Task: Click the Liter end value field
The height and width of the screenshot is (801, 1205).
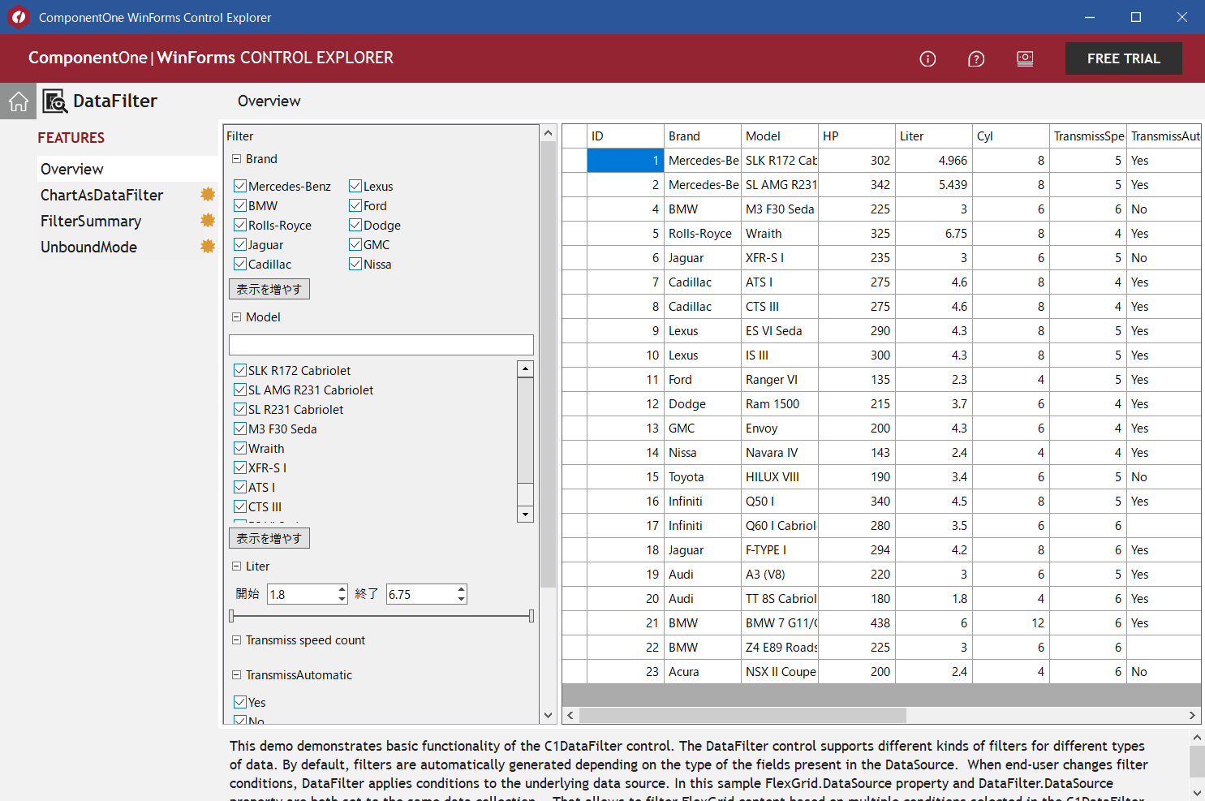Action: (x=421, y=594)
